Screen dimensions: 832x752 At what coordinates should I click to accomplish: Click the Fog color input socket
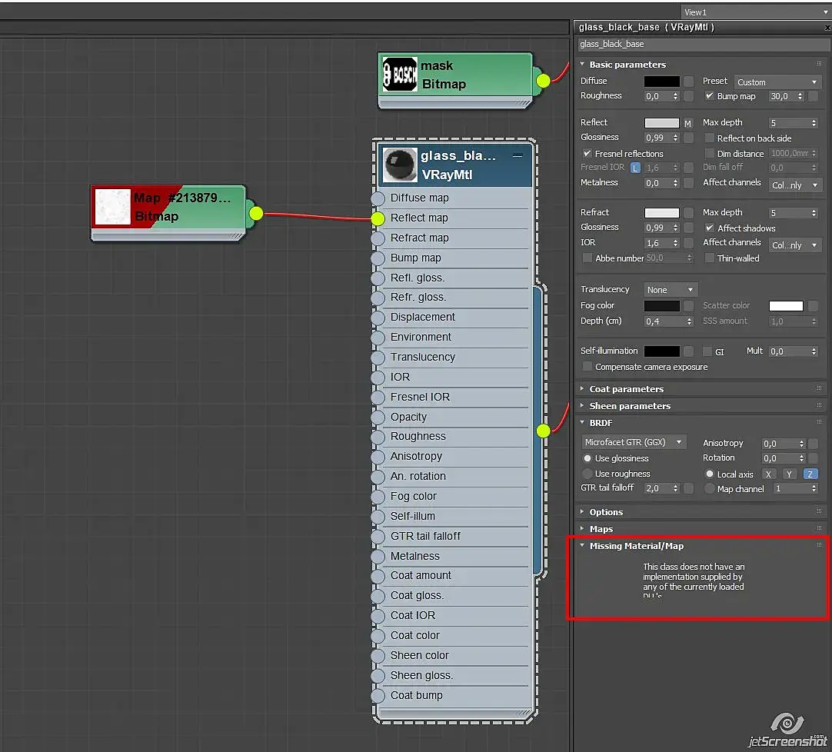coord(378,497)
